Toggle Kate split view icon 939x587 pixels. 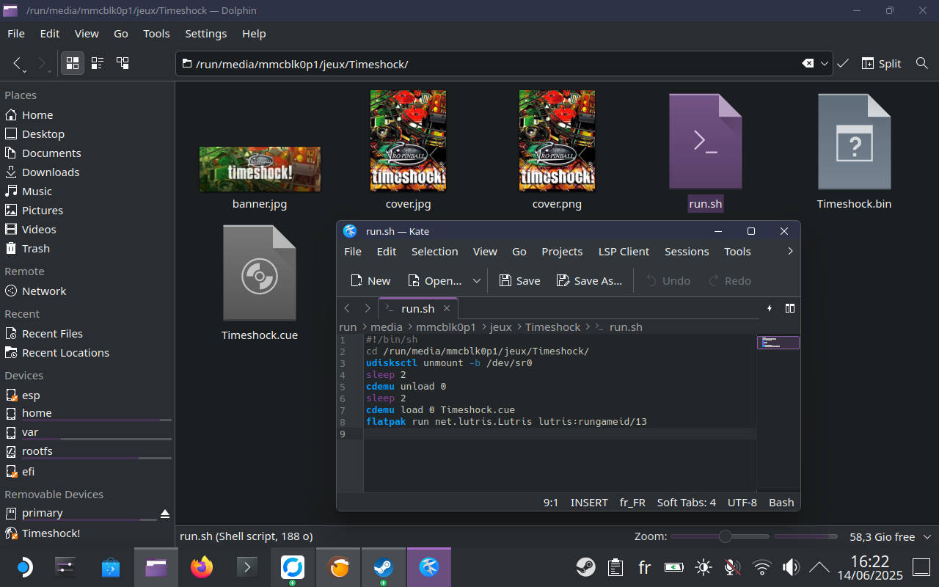[790, 309]
